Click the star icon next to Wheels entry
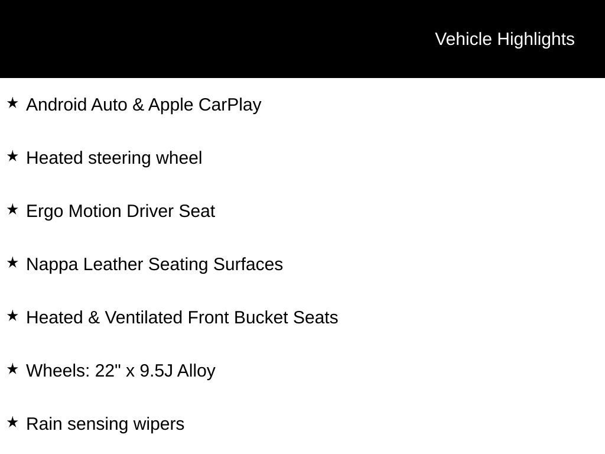Image resolution: width=605 pixels, height=454 pixels. point(12,369)
